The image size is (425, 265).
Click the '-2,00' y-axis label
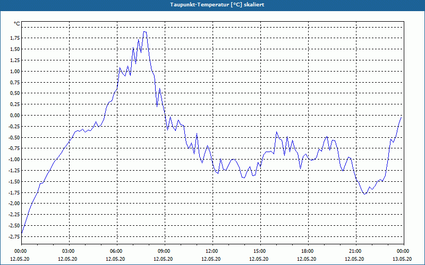click(x=14, y=204)
